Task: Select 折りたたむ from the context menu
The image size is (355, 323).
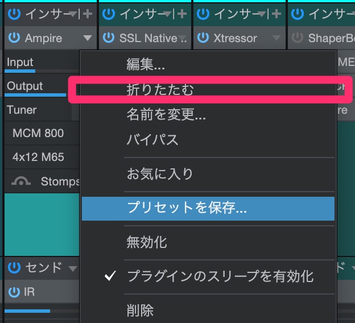Action: click(160, 89)
